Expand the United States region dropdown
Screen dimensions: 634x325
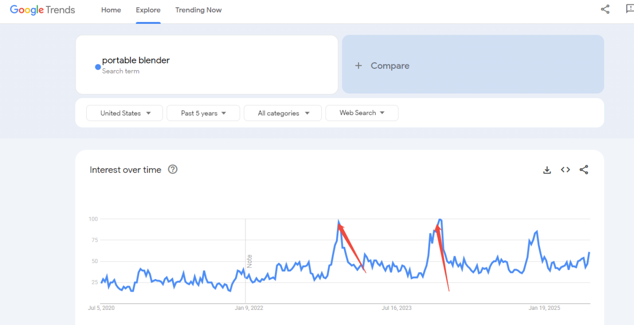point(125,113)
